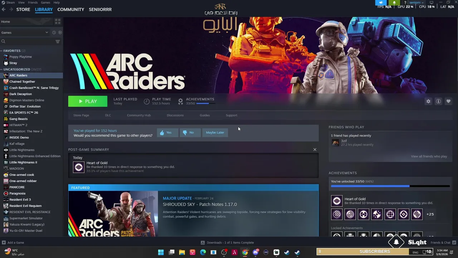Open friend 3zif's avatar in Friends Who Play

pyautogui.click(x=335, y=143)
